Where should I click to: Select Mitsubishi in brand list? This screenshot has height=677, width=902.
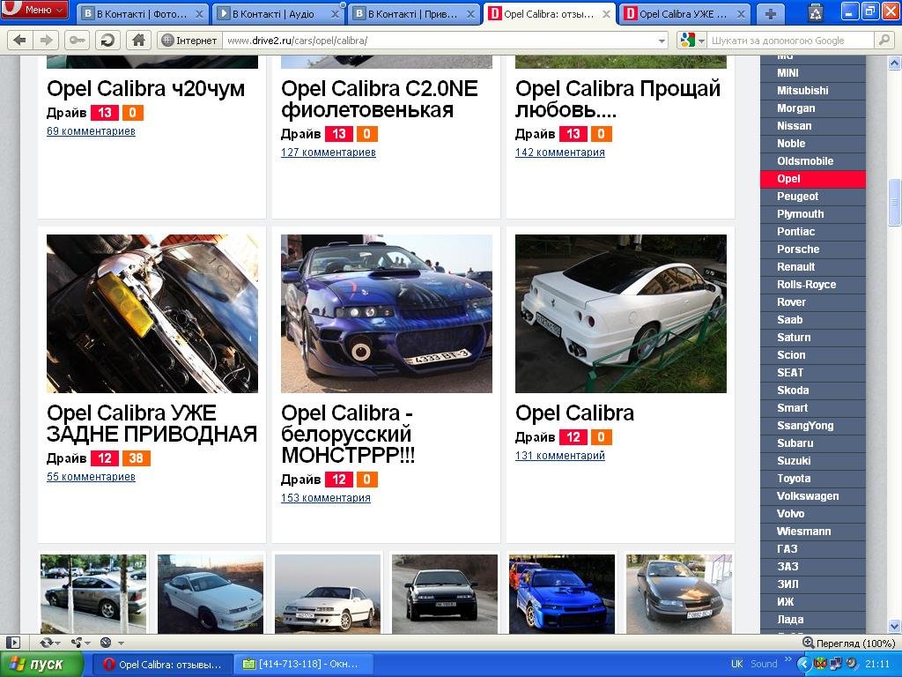pyautogui.click(x=812, y=91)
